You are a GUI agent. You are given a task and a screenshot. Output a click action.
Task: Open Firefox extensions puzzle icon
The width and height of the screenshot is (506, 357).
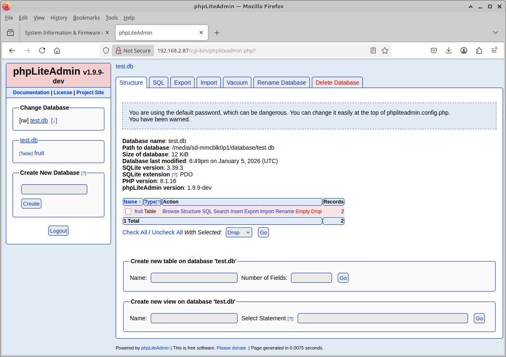click(x=479, y=50)
